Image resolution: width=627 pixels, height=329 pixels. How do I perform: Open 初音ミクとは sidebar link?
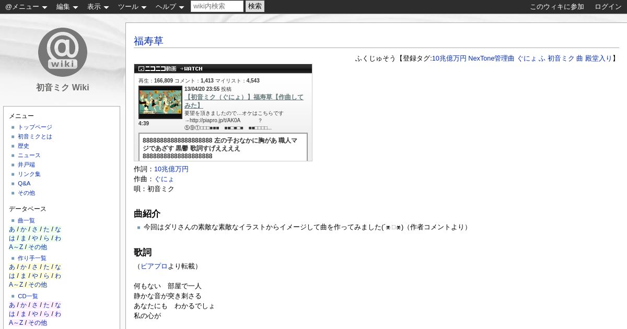pos(35,136)
